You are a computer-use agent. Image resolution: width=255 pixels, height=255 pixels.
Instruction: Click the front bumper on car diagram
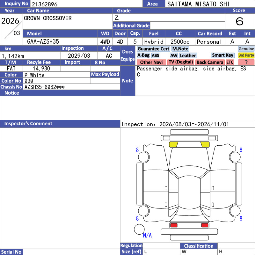coord(189,138)
